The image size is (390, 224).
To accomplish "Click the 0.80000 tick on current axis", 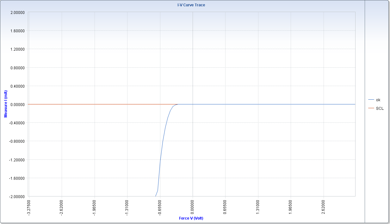I will 18,68.
